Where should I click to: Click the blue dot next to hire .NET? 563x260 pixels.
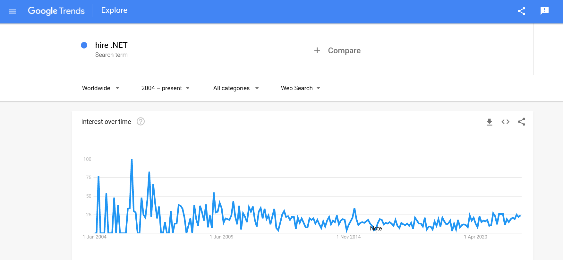tap(84, 45)
